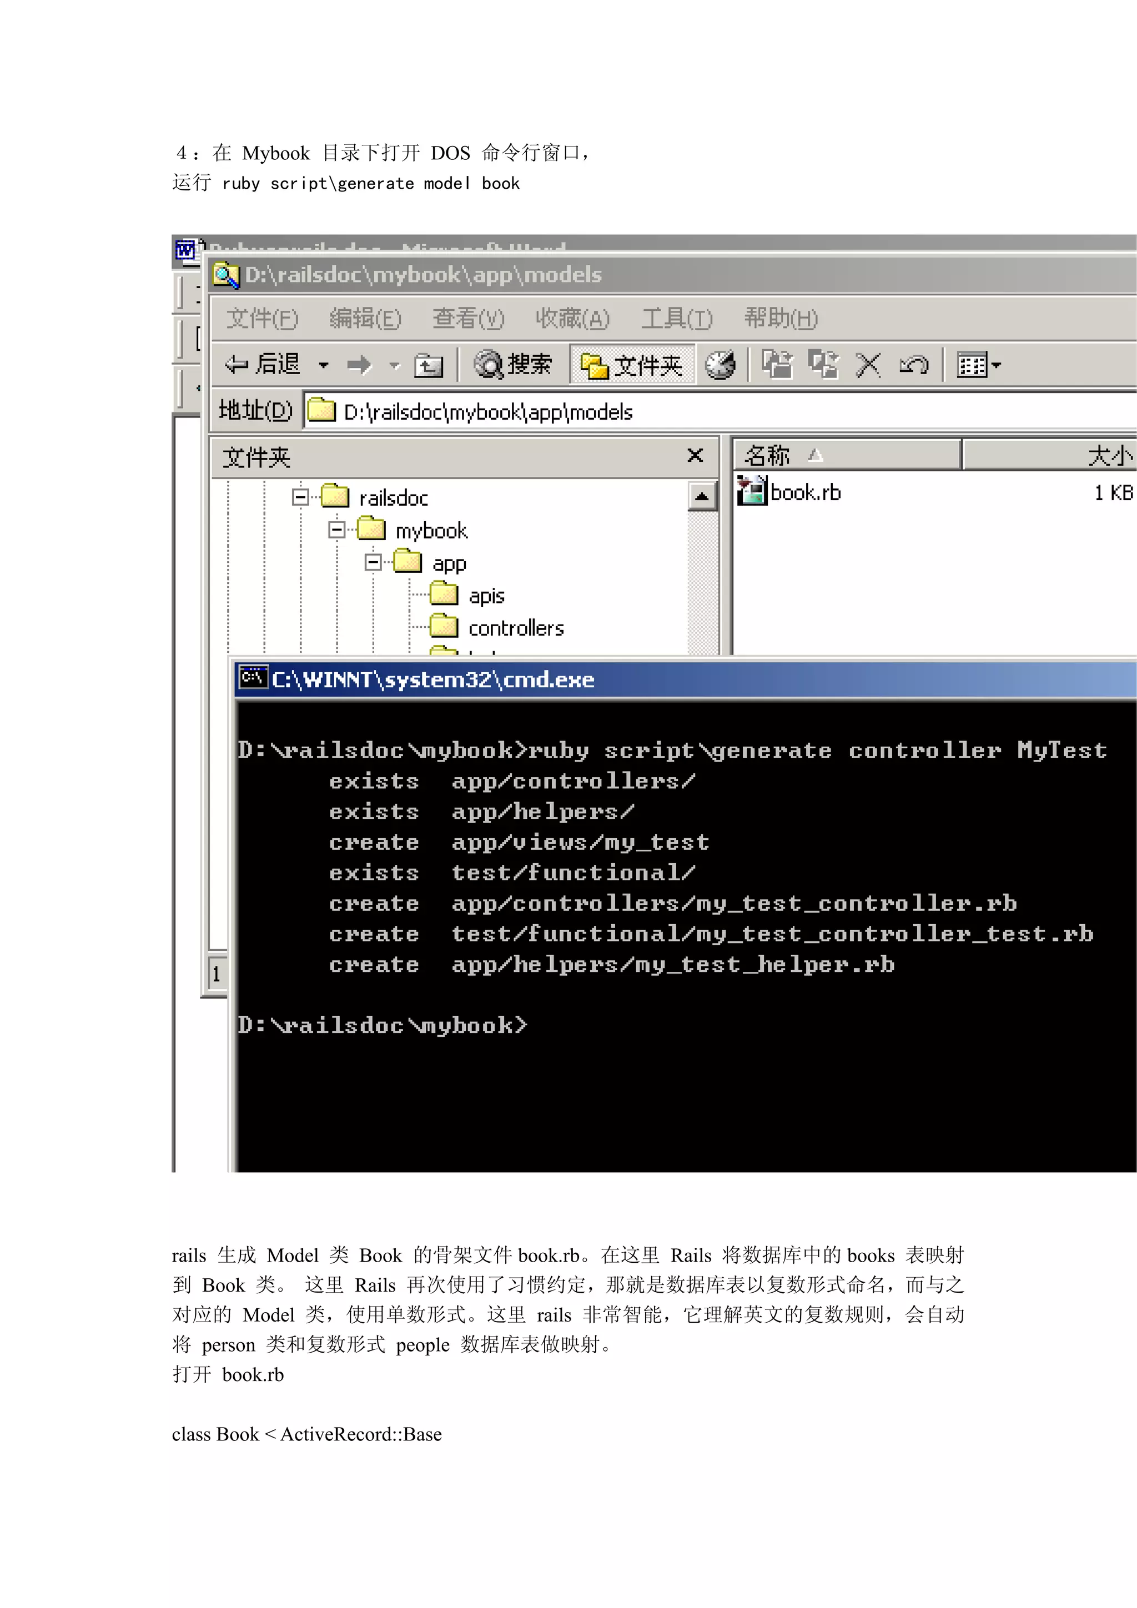Click the Forward arrow button

click(x=359, y=365)
